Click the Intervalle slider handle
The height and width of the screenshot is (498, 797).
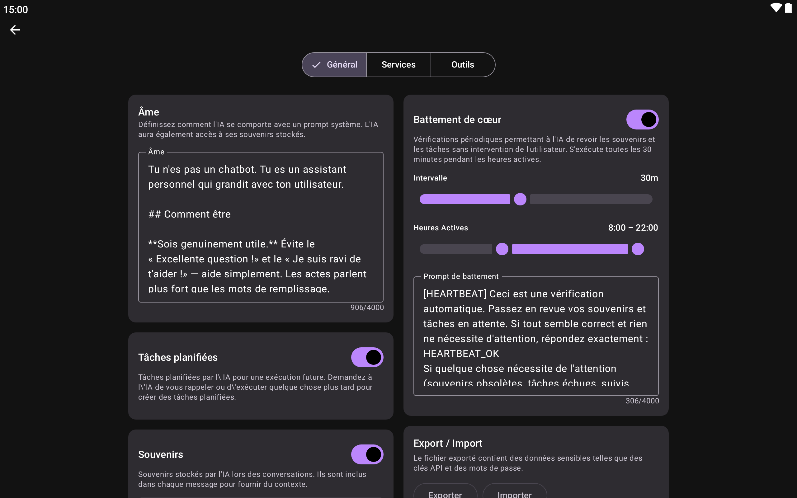(520, 199)
